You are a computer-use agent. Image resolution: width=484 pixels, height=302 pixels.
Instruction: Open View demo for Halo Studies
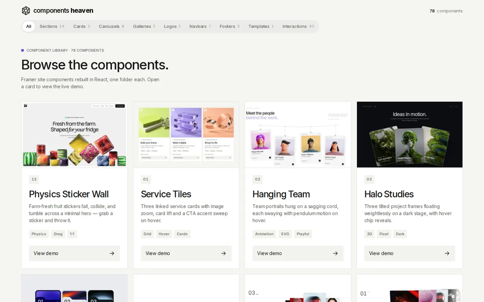(x=410, y=253)
